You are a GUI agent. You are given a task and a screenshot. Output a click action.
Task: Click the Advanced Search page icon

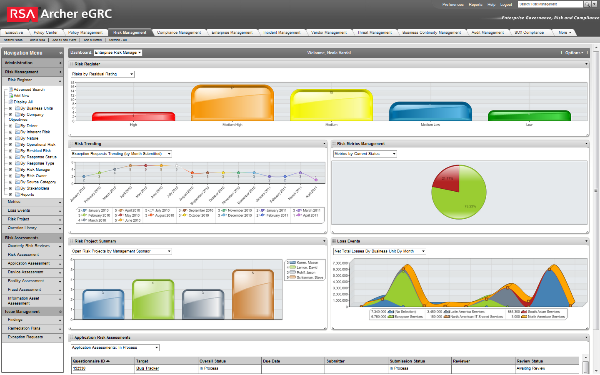point(11,89)
